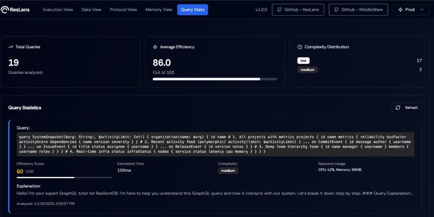Click the Total Queries trend icon
The height and width of the screenshot is (217, 434).
11,47
